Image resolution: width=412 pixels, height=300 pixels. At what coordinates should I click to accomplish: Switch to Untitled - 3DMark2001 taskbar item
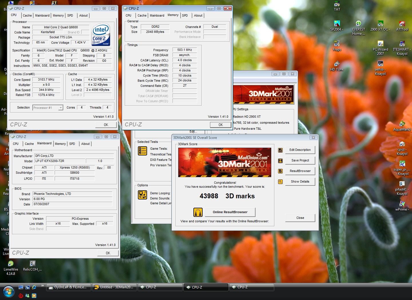(114, 287)
